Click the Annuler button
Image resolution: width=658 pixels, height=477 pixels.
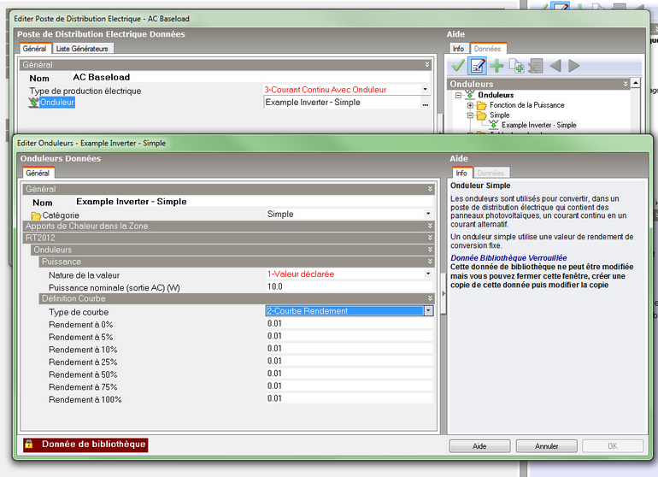[x=546, y=446]
